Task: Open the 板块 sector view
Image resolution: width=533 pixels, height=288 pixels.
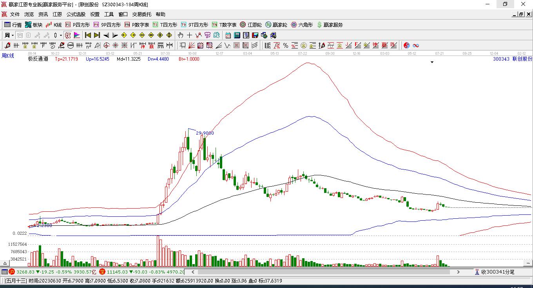Action: [x=34, y=25]
